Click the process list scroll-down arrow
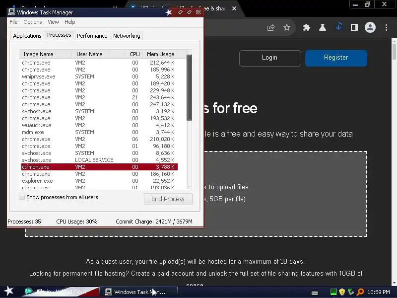The width and height of the screenshot is (397, 298). pos(189,187)
